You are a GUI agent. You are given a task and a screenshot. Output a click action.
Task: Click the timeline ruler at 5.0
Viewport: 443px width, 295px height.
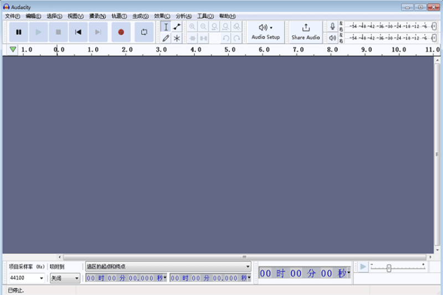230,50
